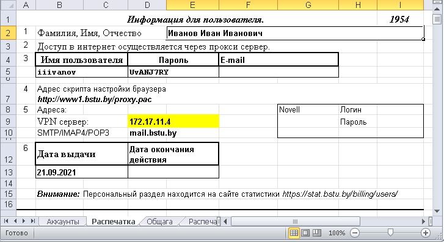Click the Готово status bar indicator

pos(16,233)
